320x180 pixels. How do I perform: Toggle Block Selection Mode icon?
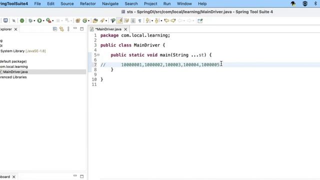[x=133, y=20]
